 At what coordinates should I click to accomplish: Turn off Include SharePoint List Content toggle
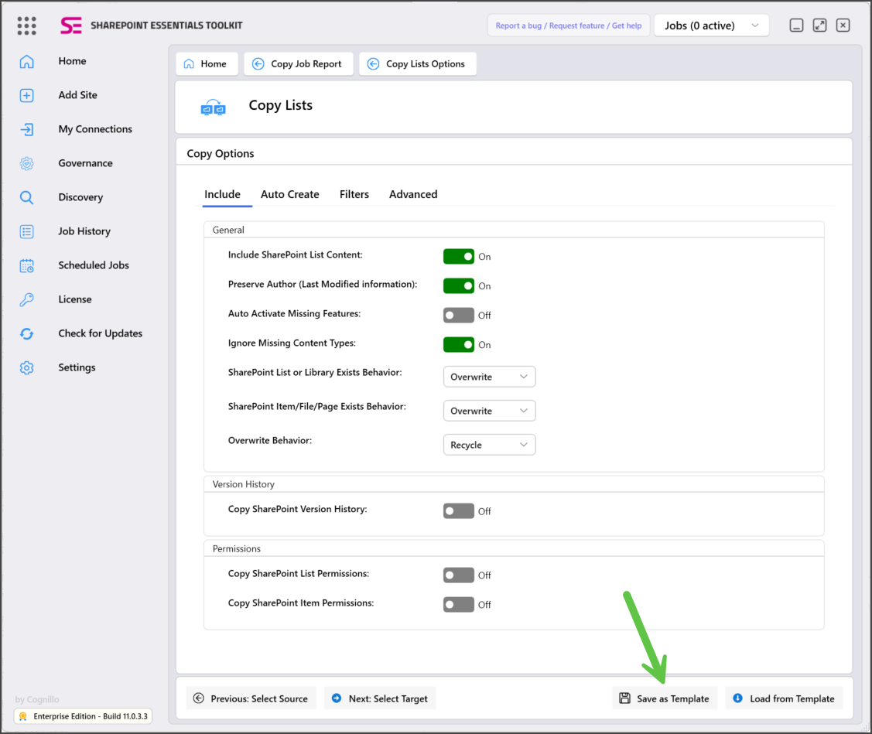458,256
